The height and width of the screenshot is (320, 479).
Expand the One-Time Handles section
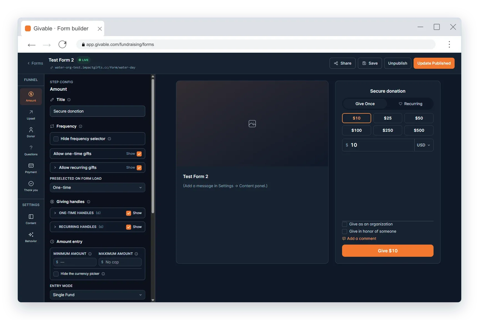(55, 213)
